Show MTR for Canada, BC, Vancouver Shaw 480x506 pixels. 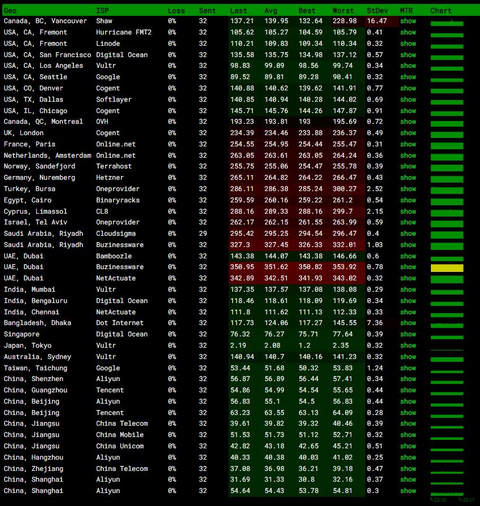point(408,21)
